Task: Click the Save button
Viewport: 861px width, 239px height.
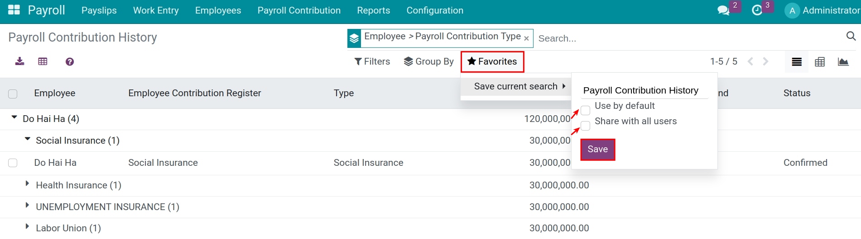Action: click(598, 150)
